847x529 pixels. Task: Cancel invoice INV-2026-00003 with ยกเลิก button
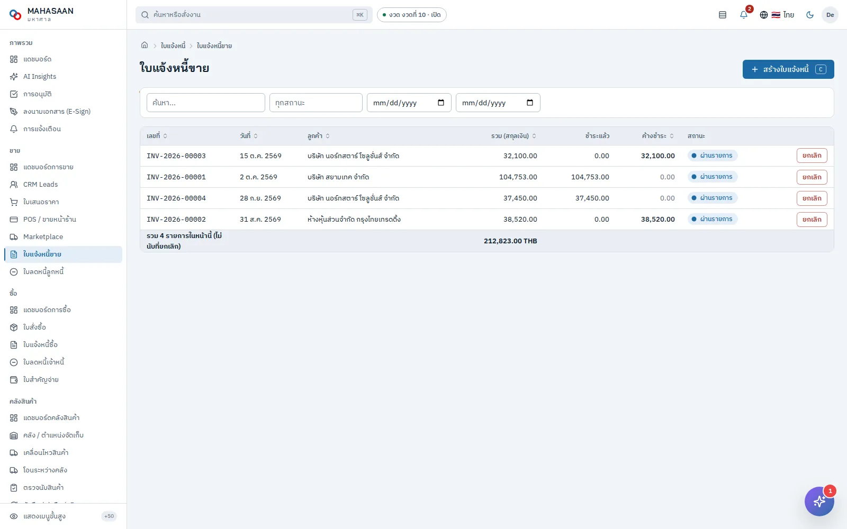(812, 156)
